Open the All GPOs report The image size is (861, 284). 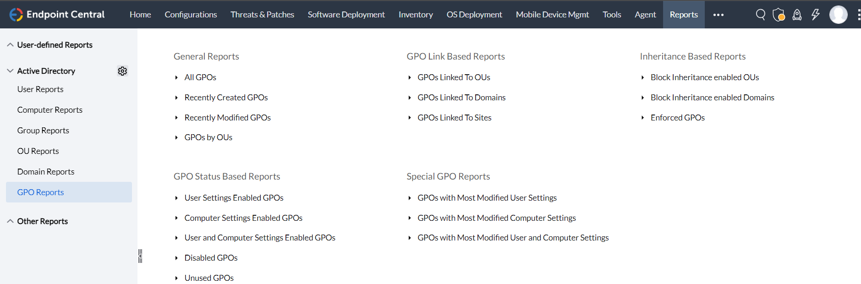pos(200,77)
